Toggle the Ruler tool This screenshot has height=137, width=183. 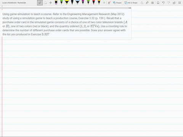[147, 3]
